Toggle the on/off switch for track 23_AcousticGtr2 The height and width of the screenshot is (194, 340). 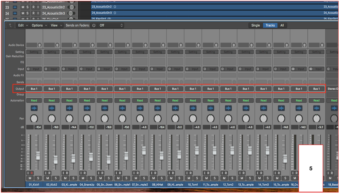point(71,7)
